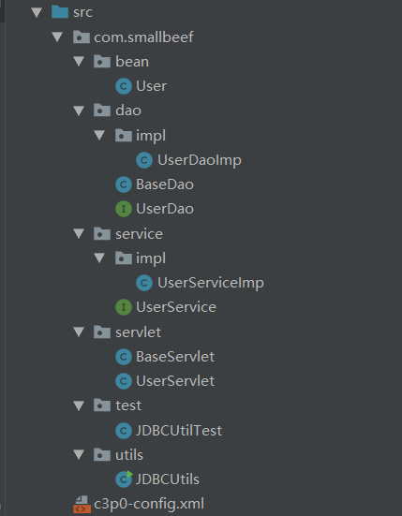
Task: Collapse the utils package arrow
Action: pyautogui.click(x=79, y=455)
